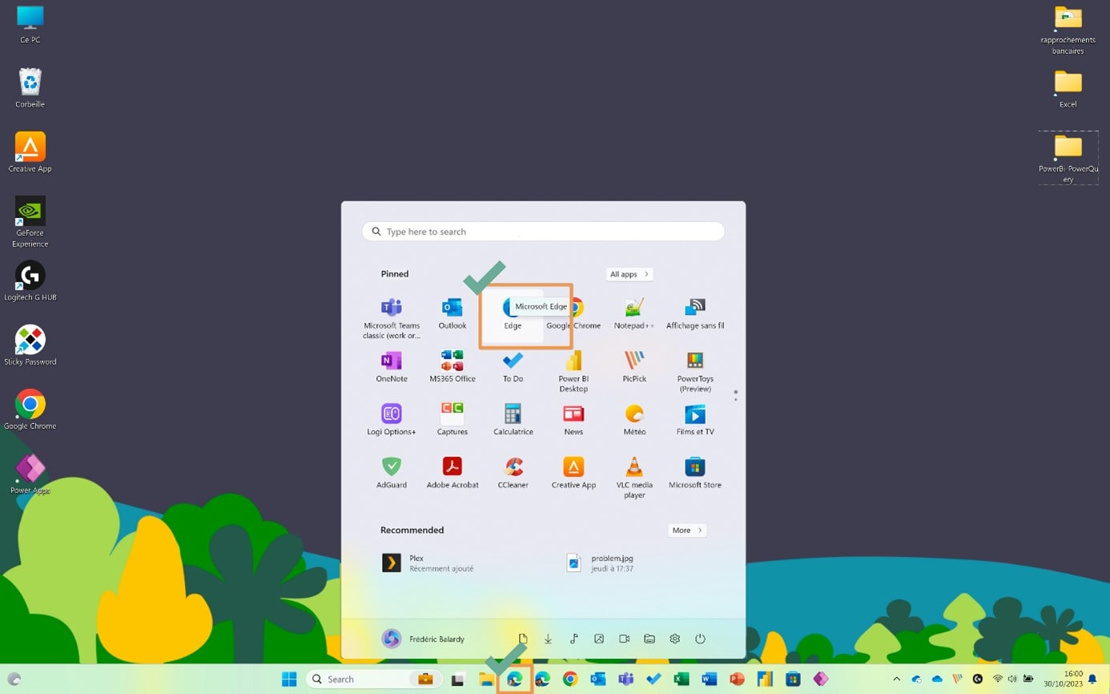
Task: Open Settings gear in Start menu footer
Action: pos(675,639)
